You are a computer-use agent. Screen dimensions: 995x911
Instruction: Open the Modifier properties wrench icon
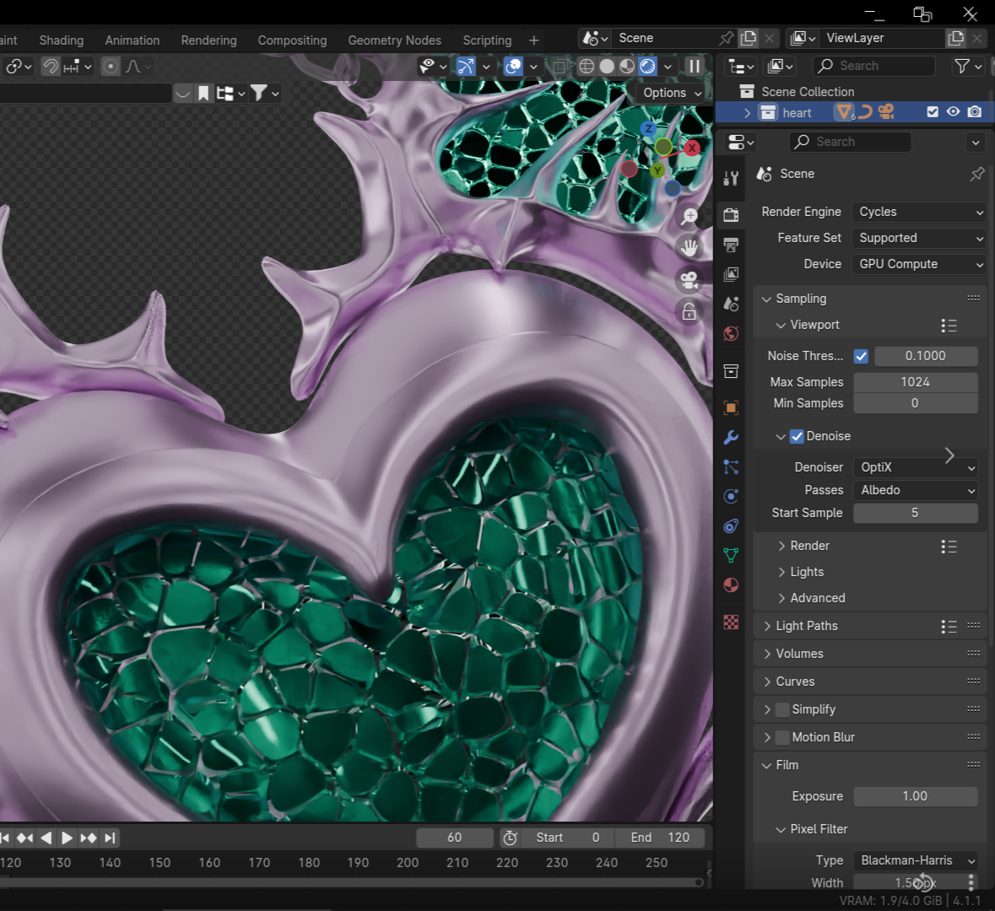pyautogui.click(x=731, y=438)
